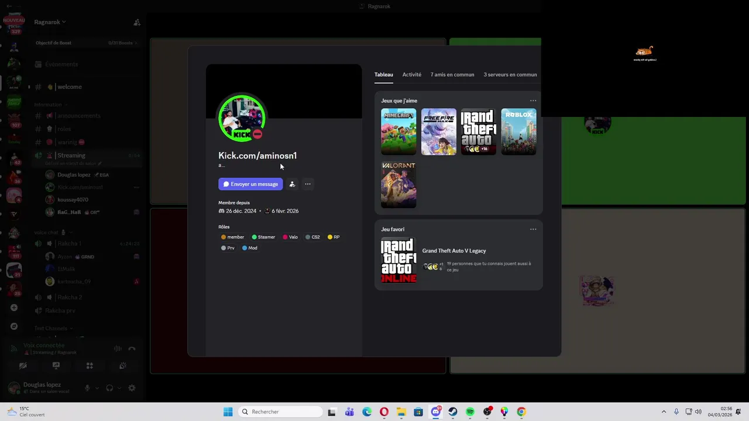749x421 pixels.
Task: Toggle the microphone mute button
Action: point(87,388)
